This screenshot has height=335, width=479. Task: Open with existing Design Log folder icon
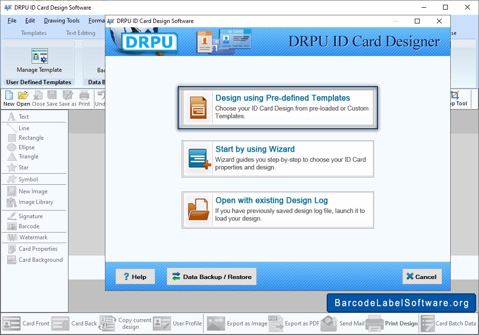(198, 210)
